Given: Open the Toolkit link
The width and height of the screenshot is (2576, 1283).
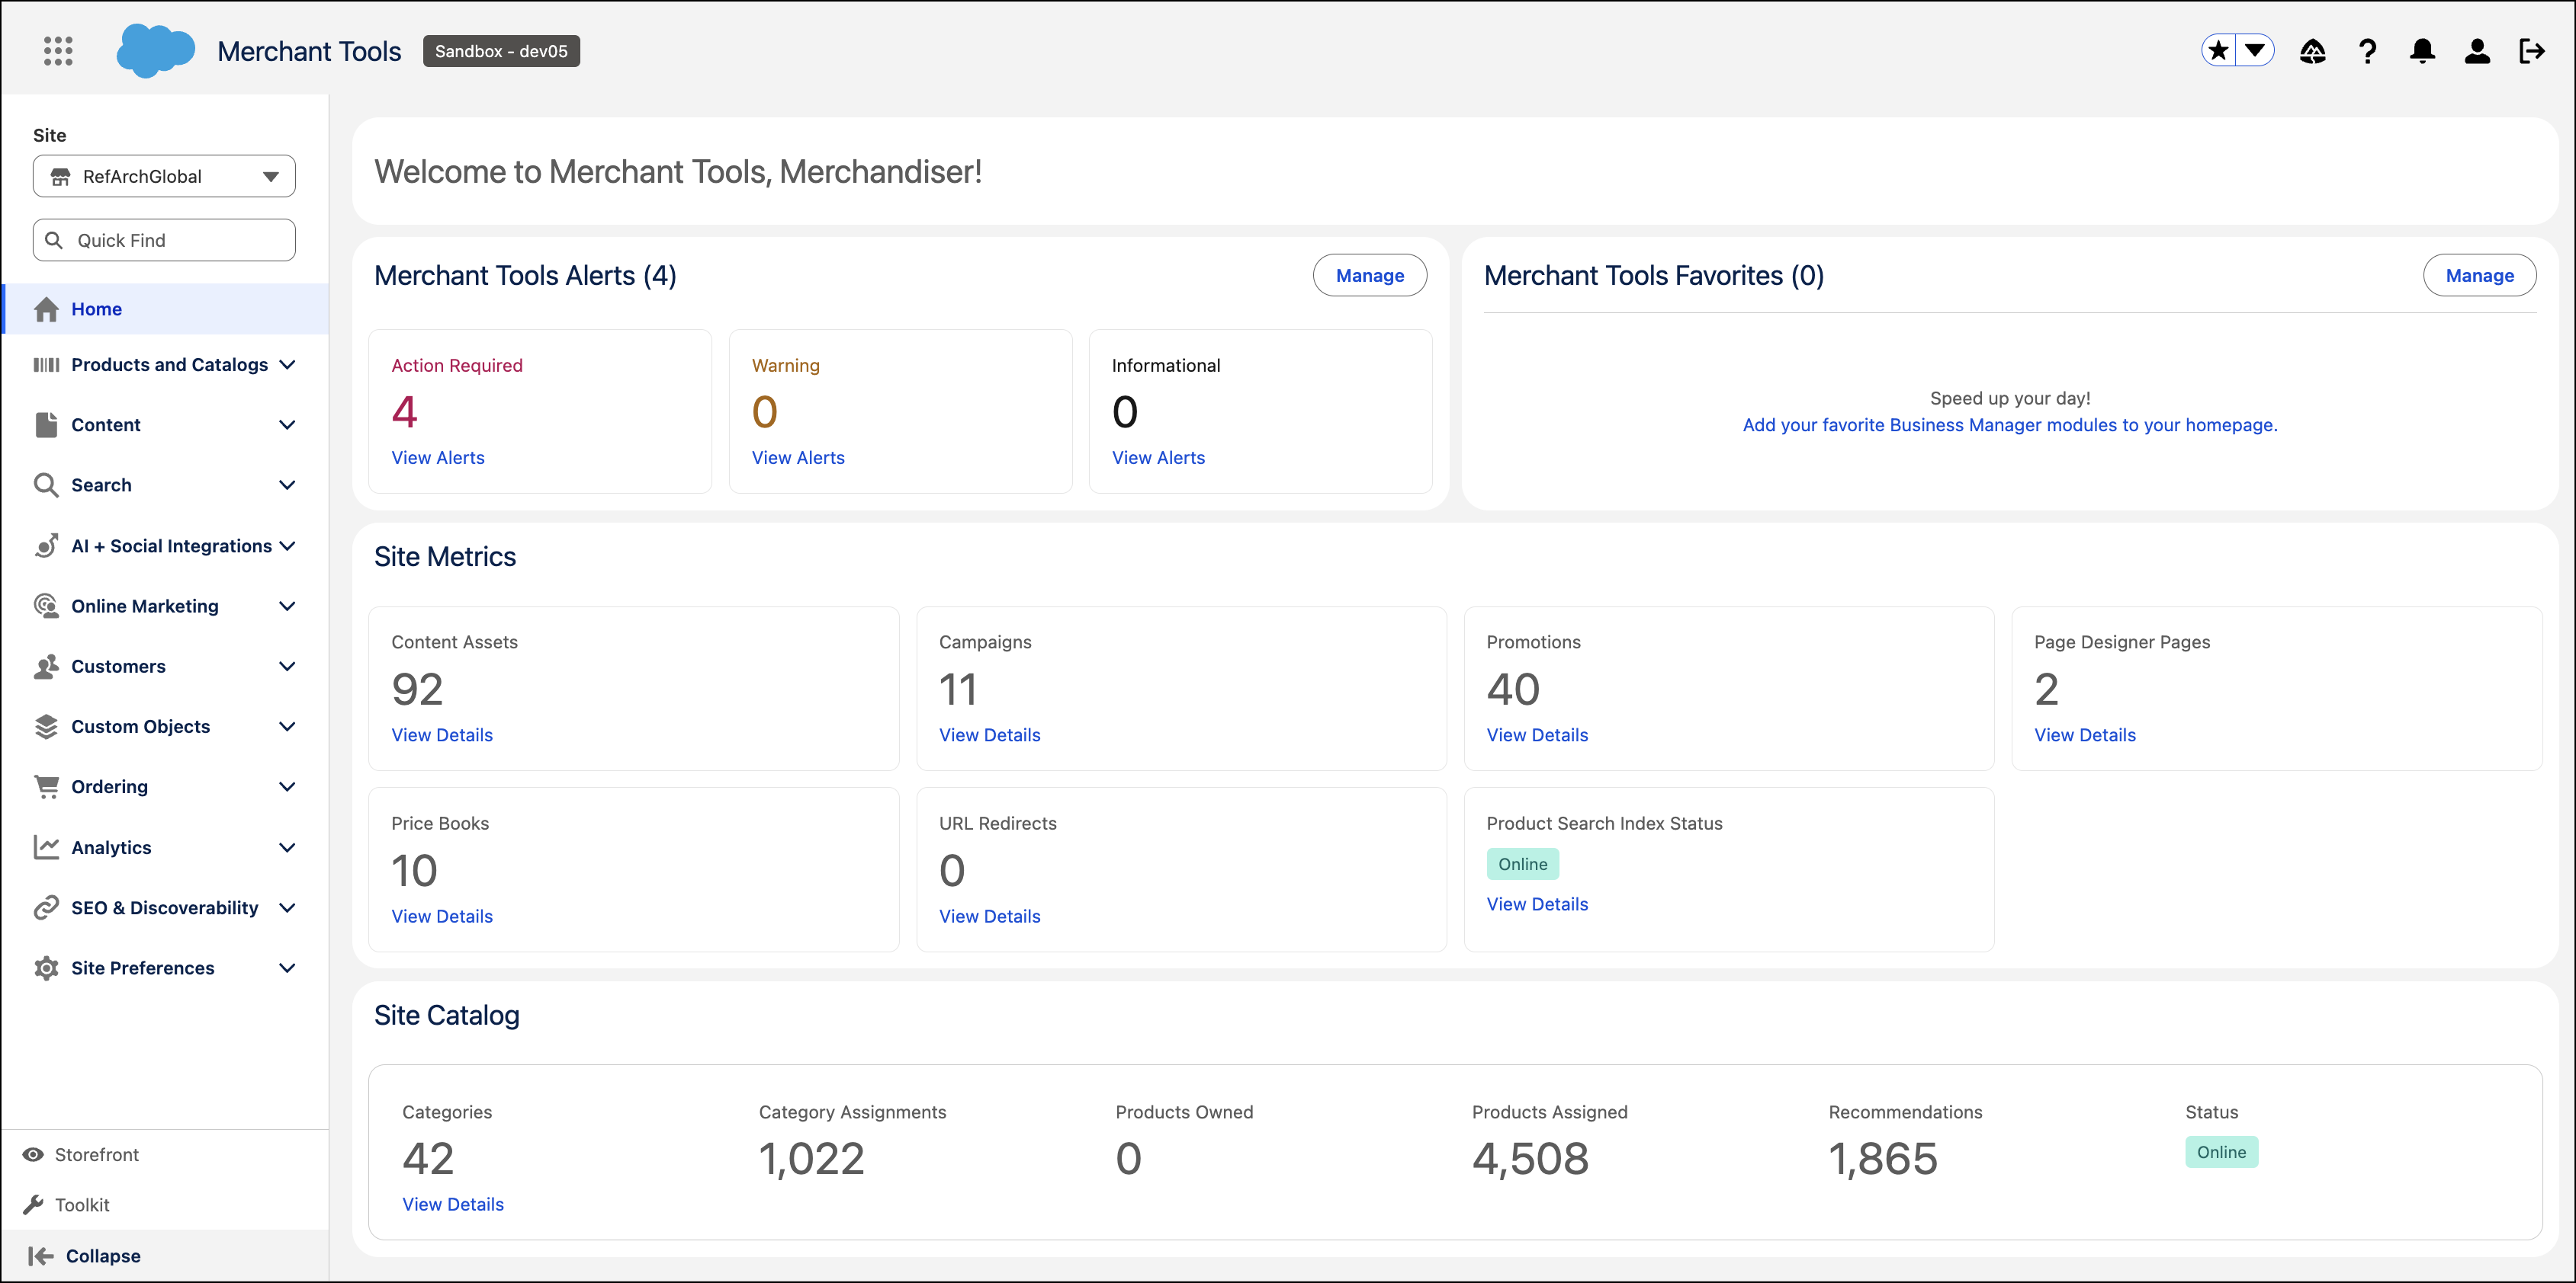Looking at the screenshot, I should point(66,1205).
